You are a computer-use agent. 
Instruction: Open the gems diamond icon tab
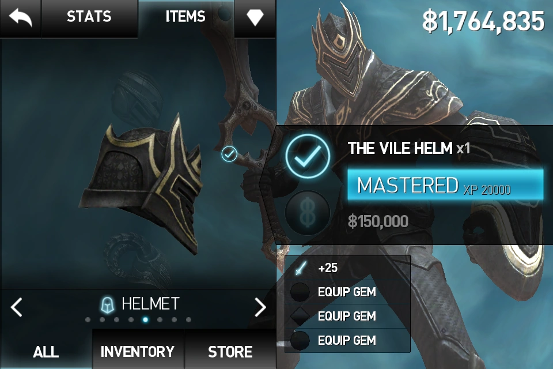pyautogui.click(x=255, y=17)
